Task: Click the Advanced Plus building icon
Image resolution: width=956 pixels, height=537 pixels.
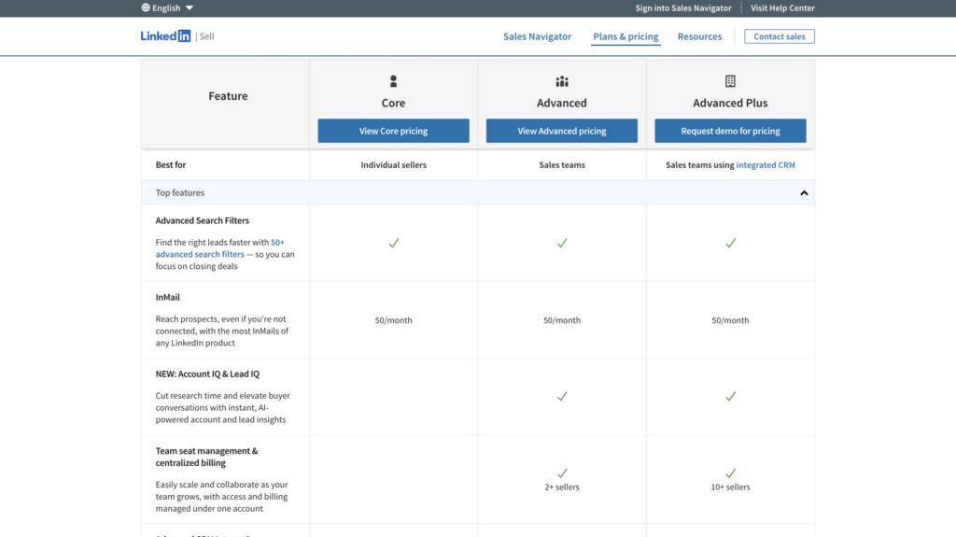Action: pyautogui.click(x=730, y=81)
